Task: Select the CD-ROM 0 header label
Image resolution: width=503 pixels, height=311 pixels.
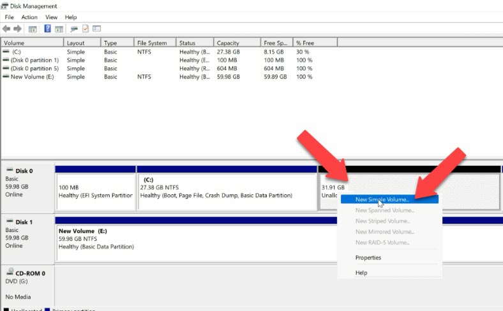Action: point(30,273)
